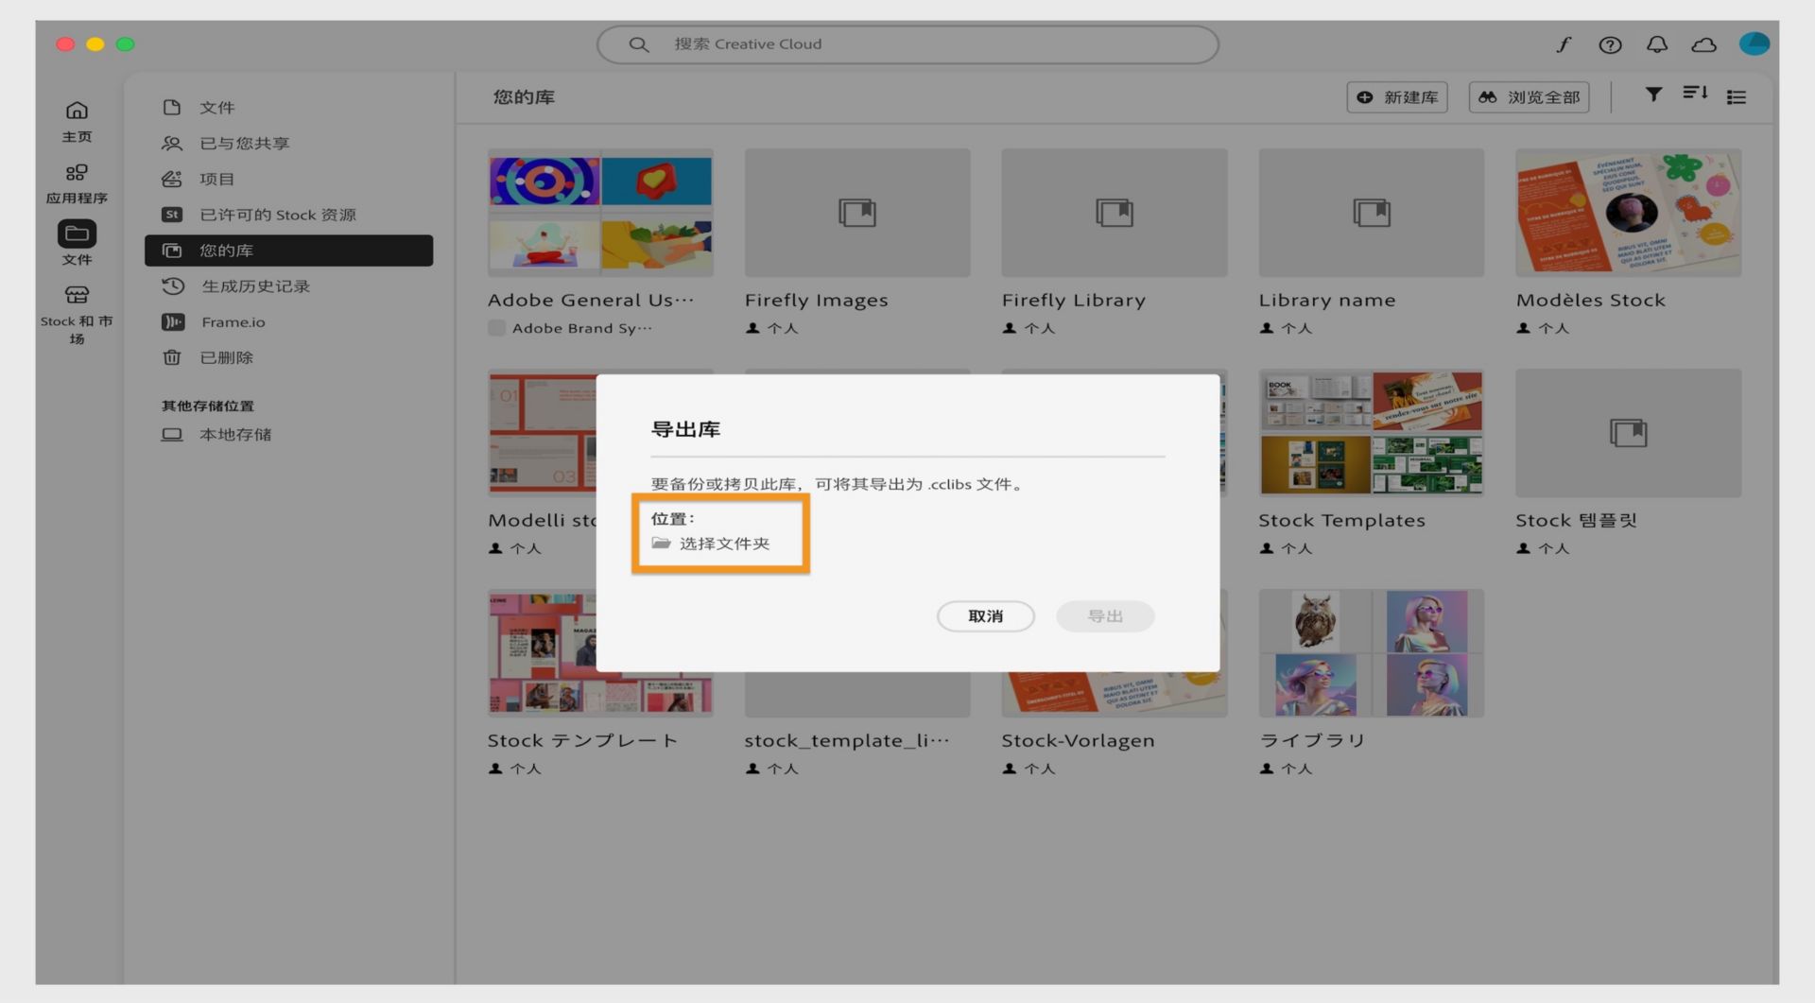Choose folder via 选择文件夹
Viewport: 1815px width, 1003px height.
711,544
